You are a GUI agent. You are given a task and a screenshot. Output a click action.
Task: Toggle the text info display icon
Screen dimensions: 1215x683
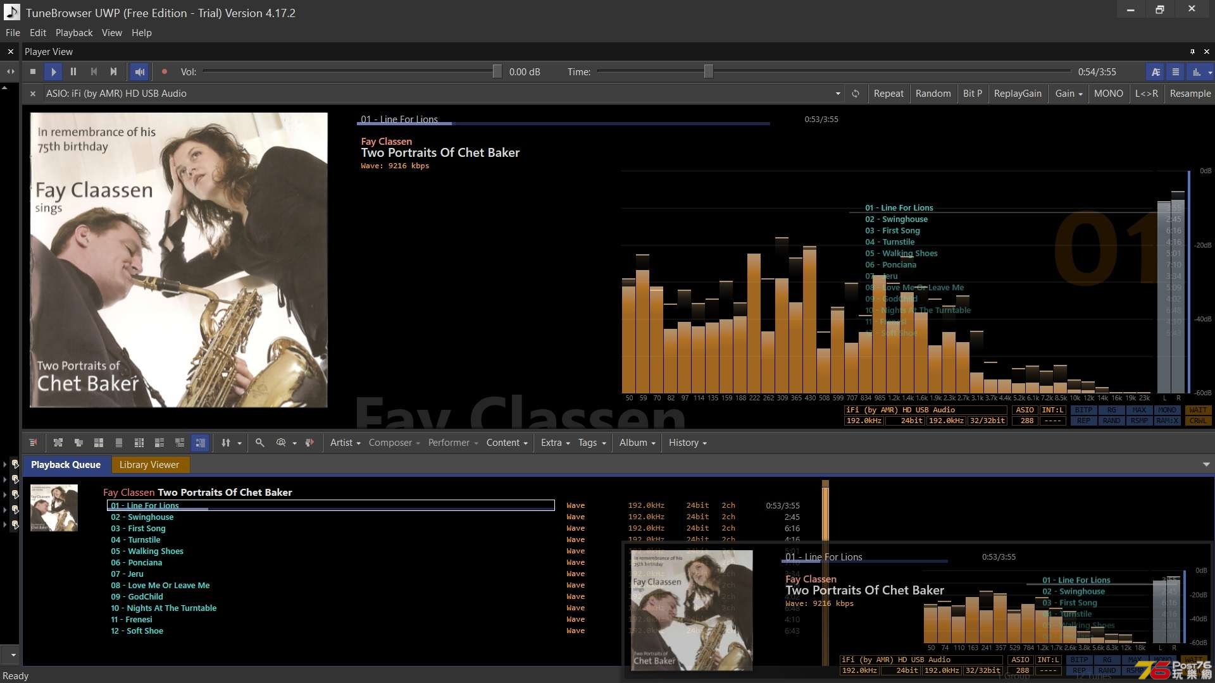(1156, 71)
